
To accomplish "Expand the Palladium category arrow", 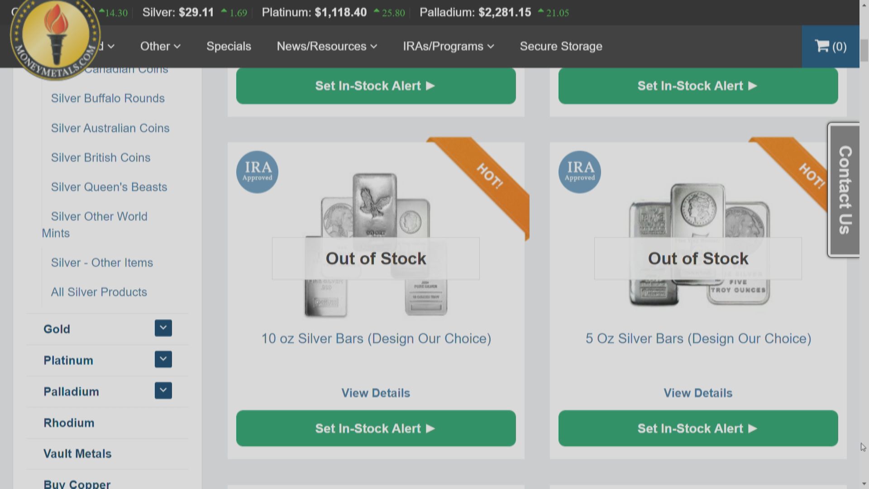I will coord(163,391).
